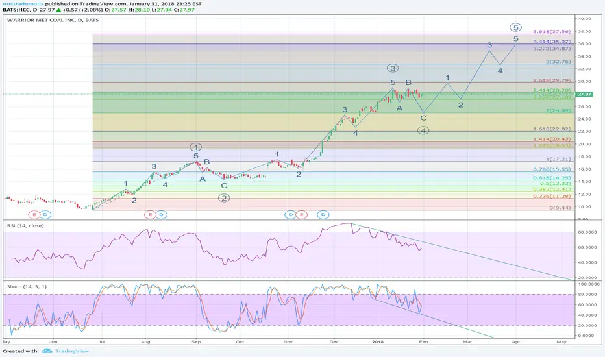This screenshot has height=357, width=605.
Task: Click the earnings E marker below mid-May
Action: [x=34, y=215]
